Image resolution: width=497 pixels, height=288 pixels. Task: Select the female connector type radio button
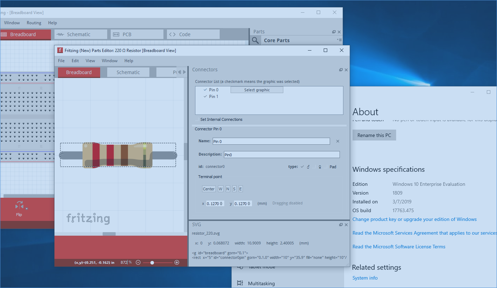pyautogui.click(x=319, y=166)
